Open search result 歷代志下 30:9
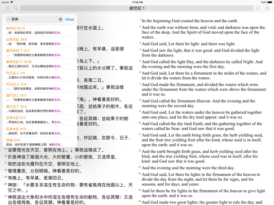The image size is (274, 205). tap(40, 109)
